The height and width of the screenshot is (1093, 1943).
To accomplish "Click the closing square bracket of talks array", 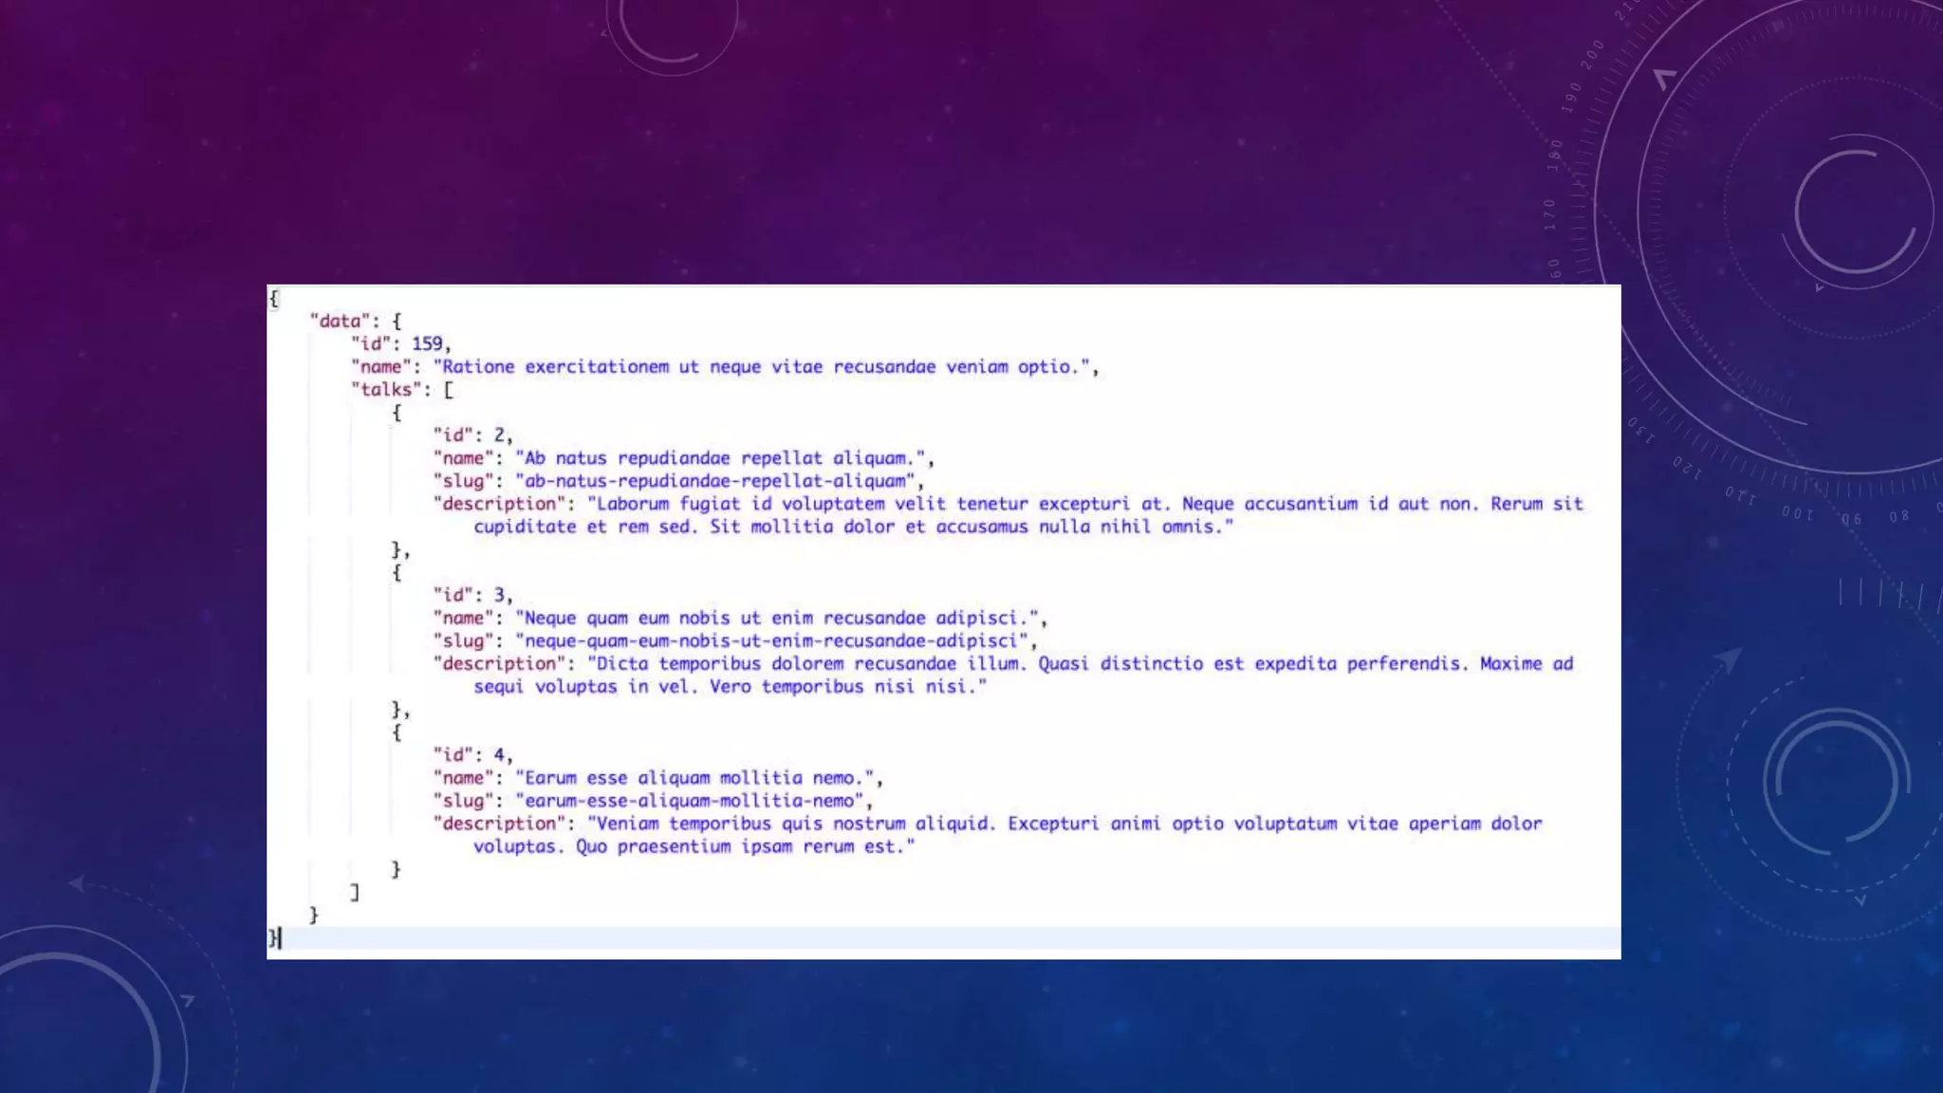I will pos(355,893).
